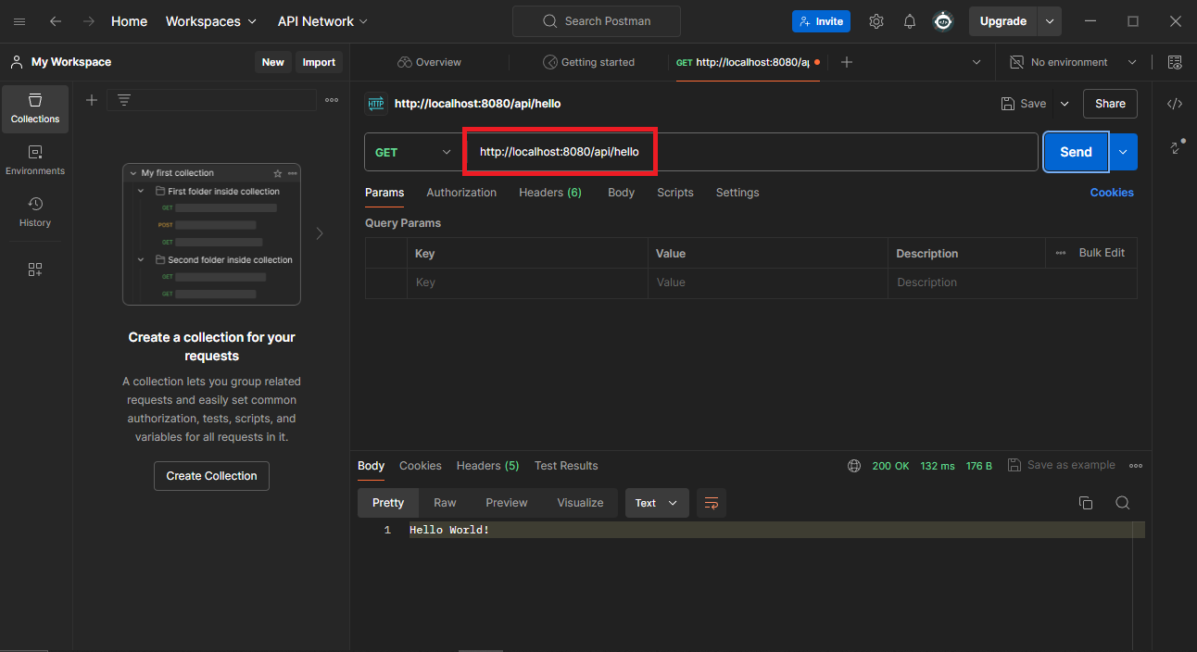Open the Scripts tab
1197x652 pixels.
click(x=675, y=193)
